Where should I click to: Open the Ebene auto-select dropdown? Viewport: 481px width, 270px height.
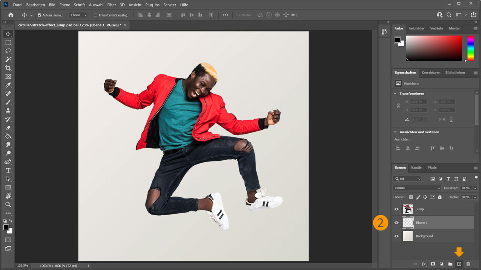[x=78, y=15]
